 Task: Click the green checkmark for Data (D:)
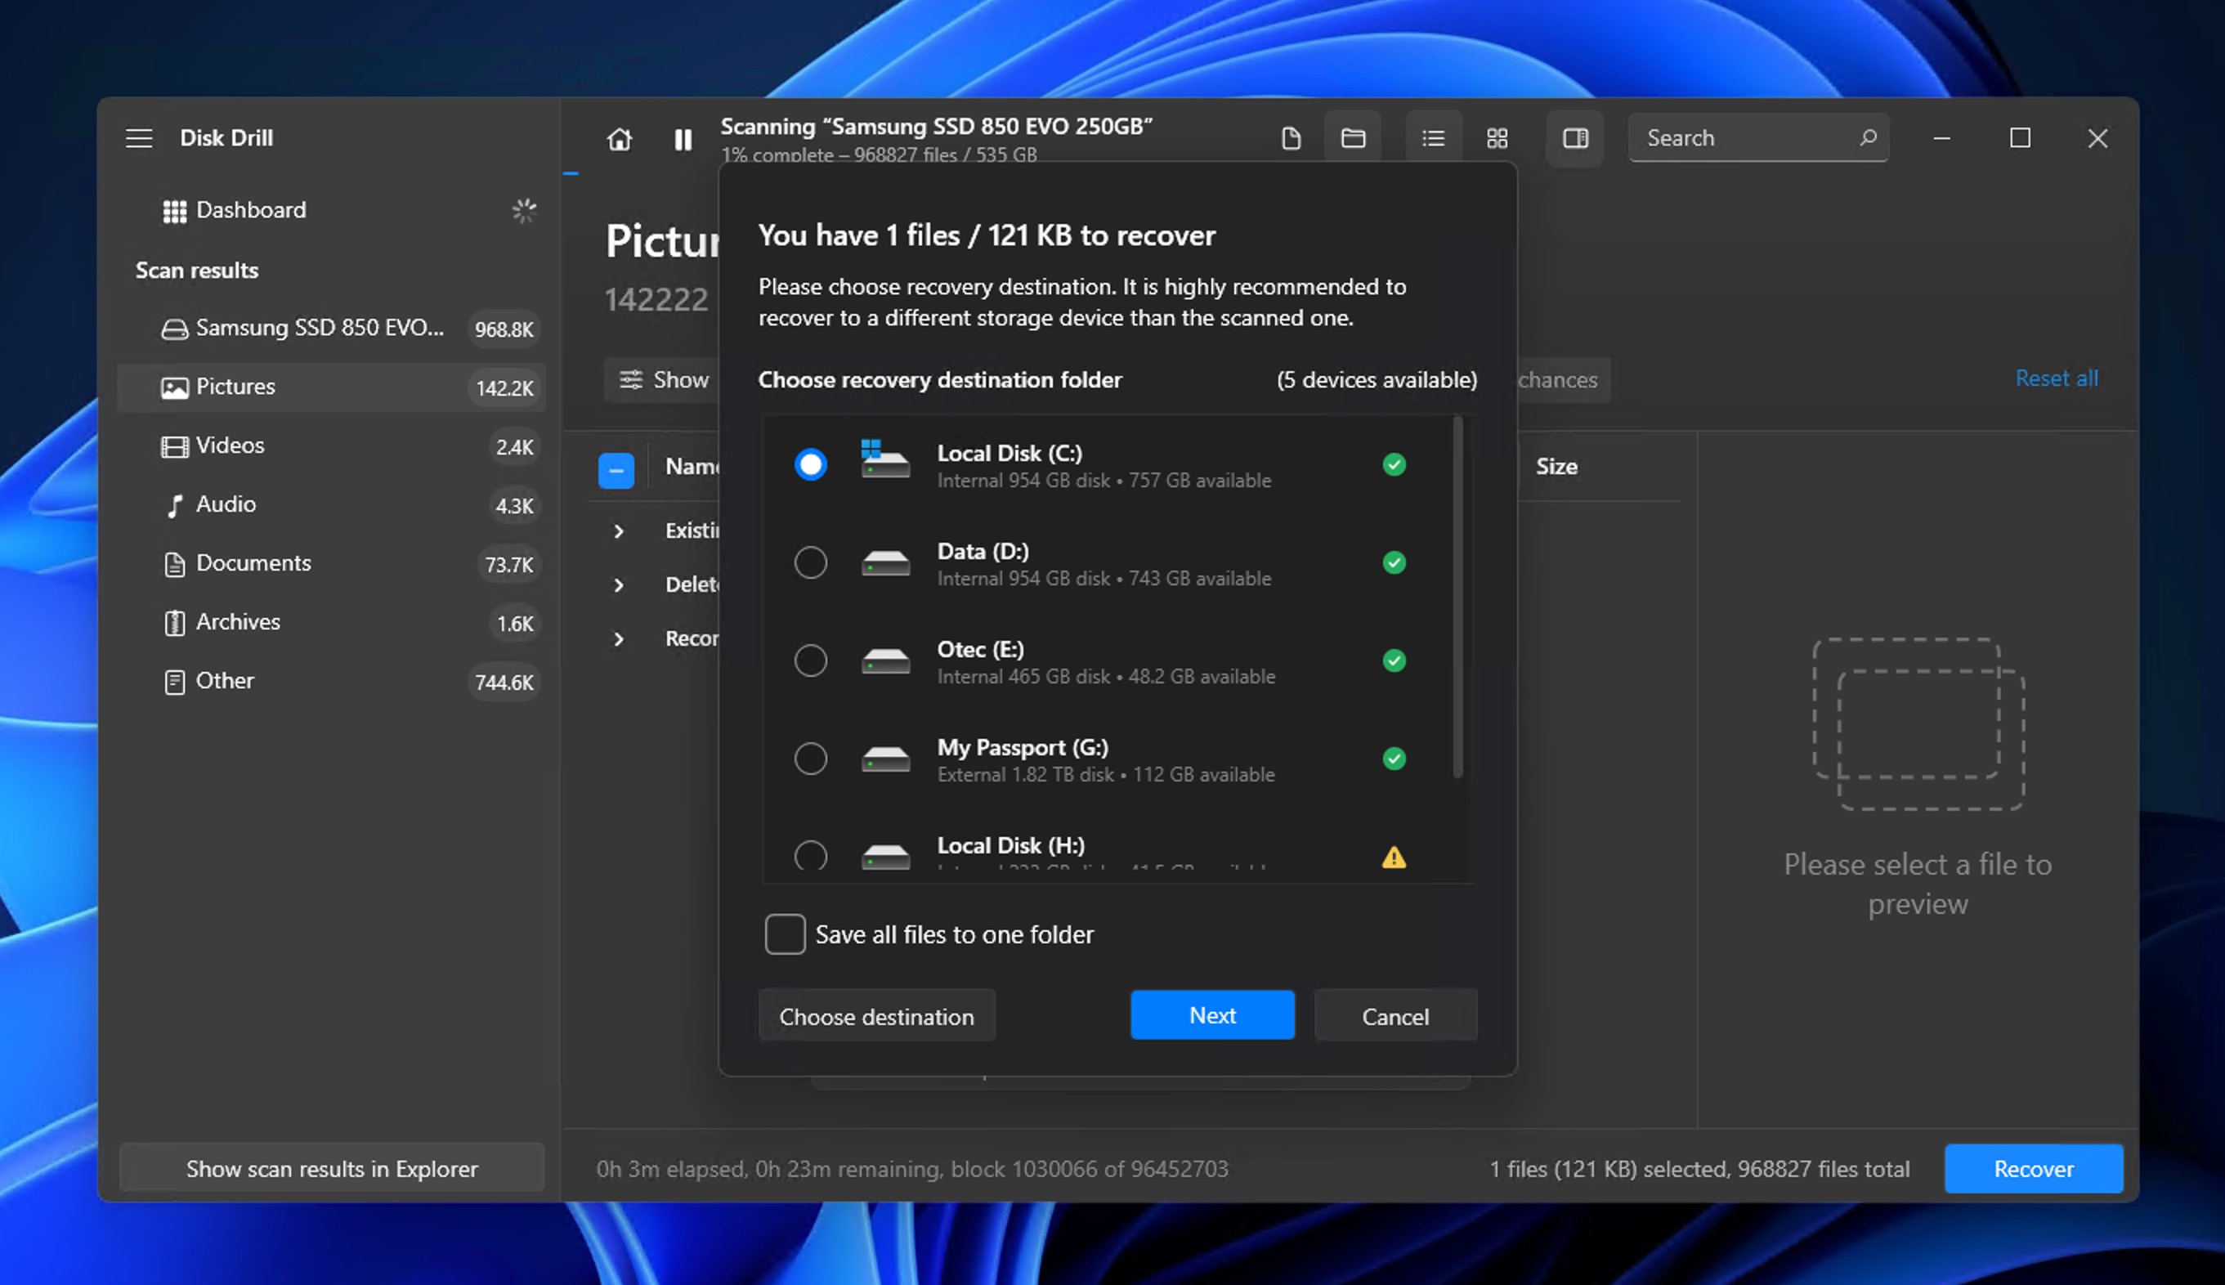tap(1394, 562)
